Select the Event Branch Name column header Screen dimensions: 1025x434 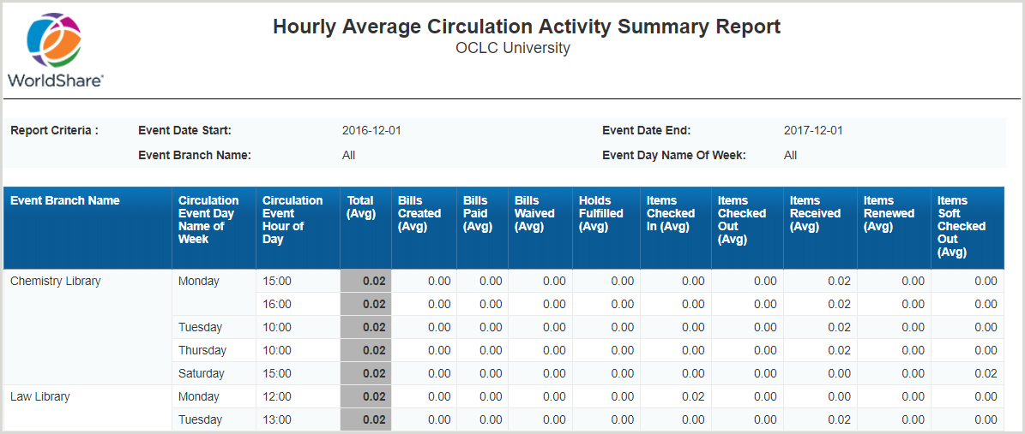tap(65, 201)
